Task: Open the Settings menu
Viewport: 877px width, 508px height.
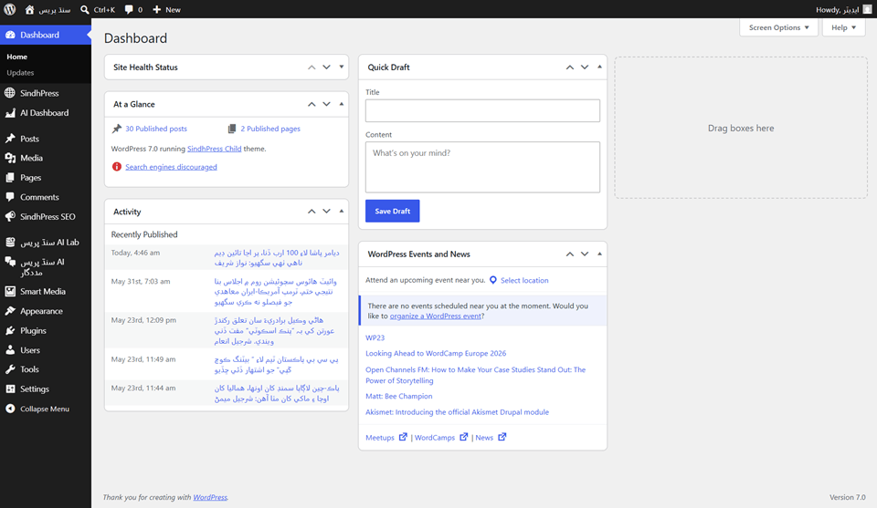Action: [x=46, y=389]
